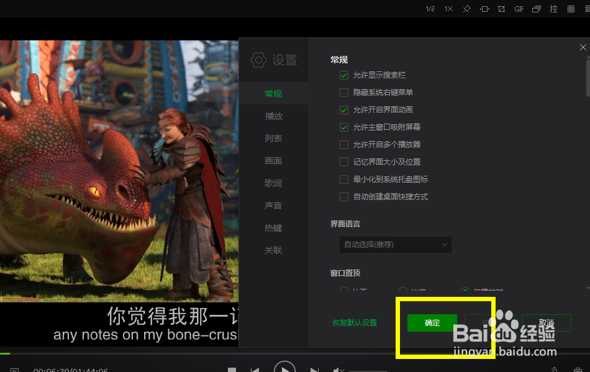Click the green 确定 button
590x372 pixels.
coord(432,323)
